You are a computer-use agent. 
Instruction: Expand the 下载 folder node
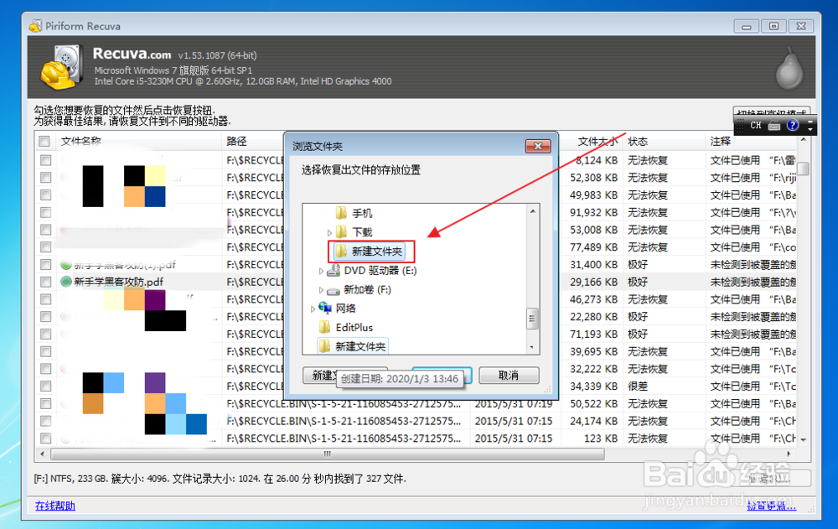[329, 233]
